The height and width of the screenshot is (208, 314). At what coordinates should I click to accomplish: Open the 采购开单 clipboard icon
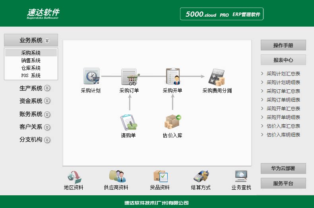pyautogui.click(x=173, y=76)
